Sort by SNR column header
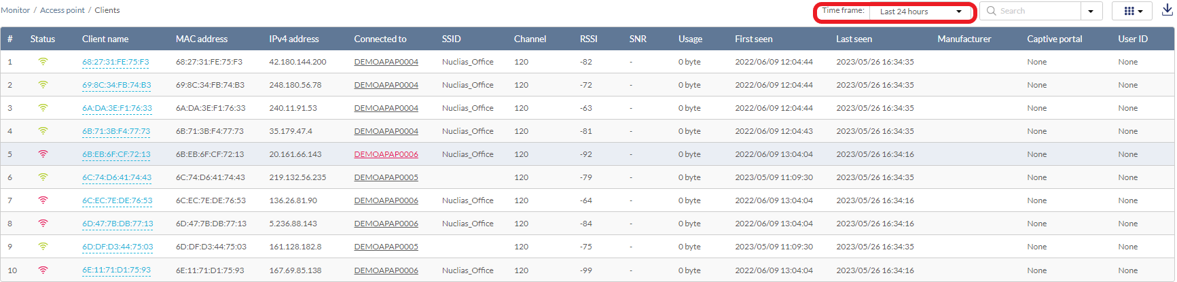The image size is (1177, 282). pyautogui.click(x=638, y=39)
